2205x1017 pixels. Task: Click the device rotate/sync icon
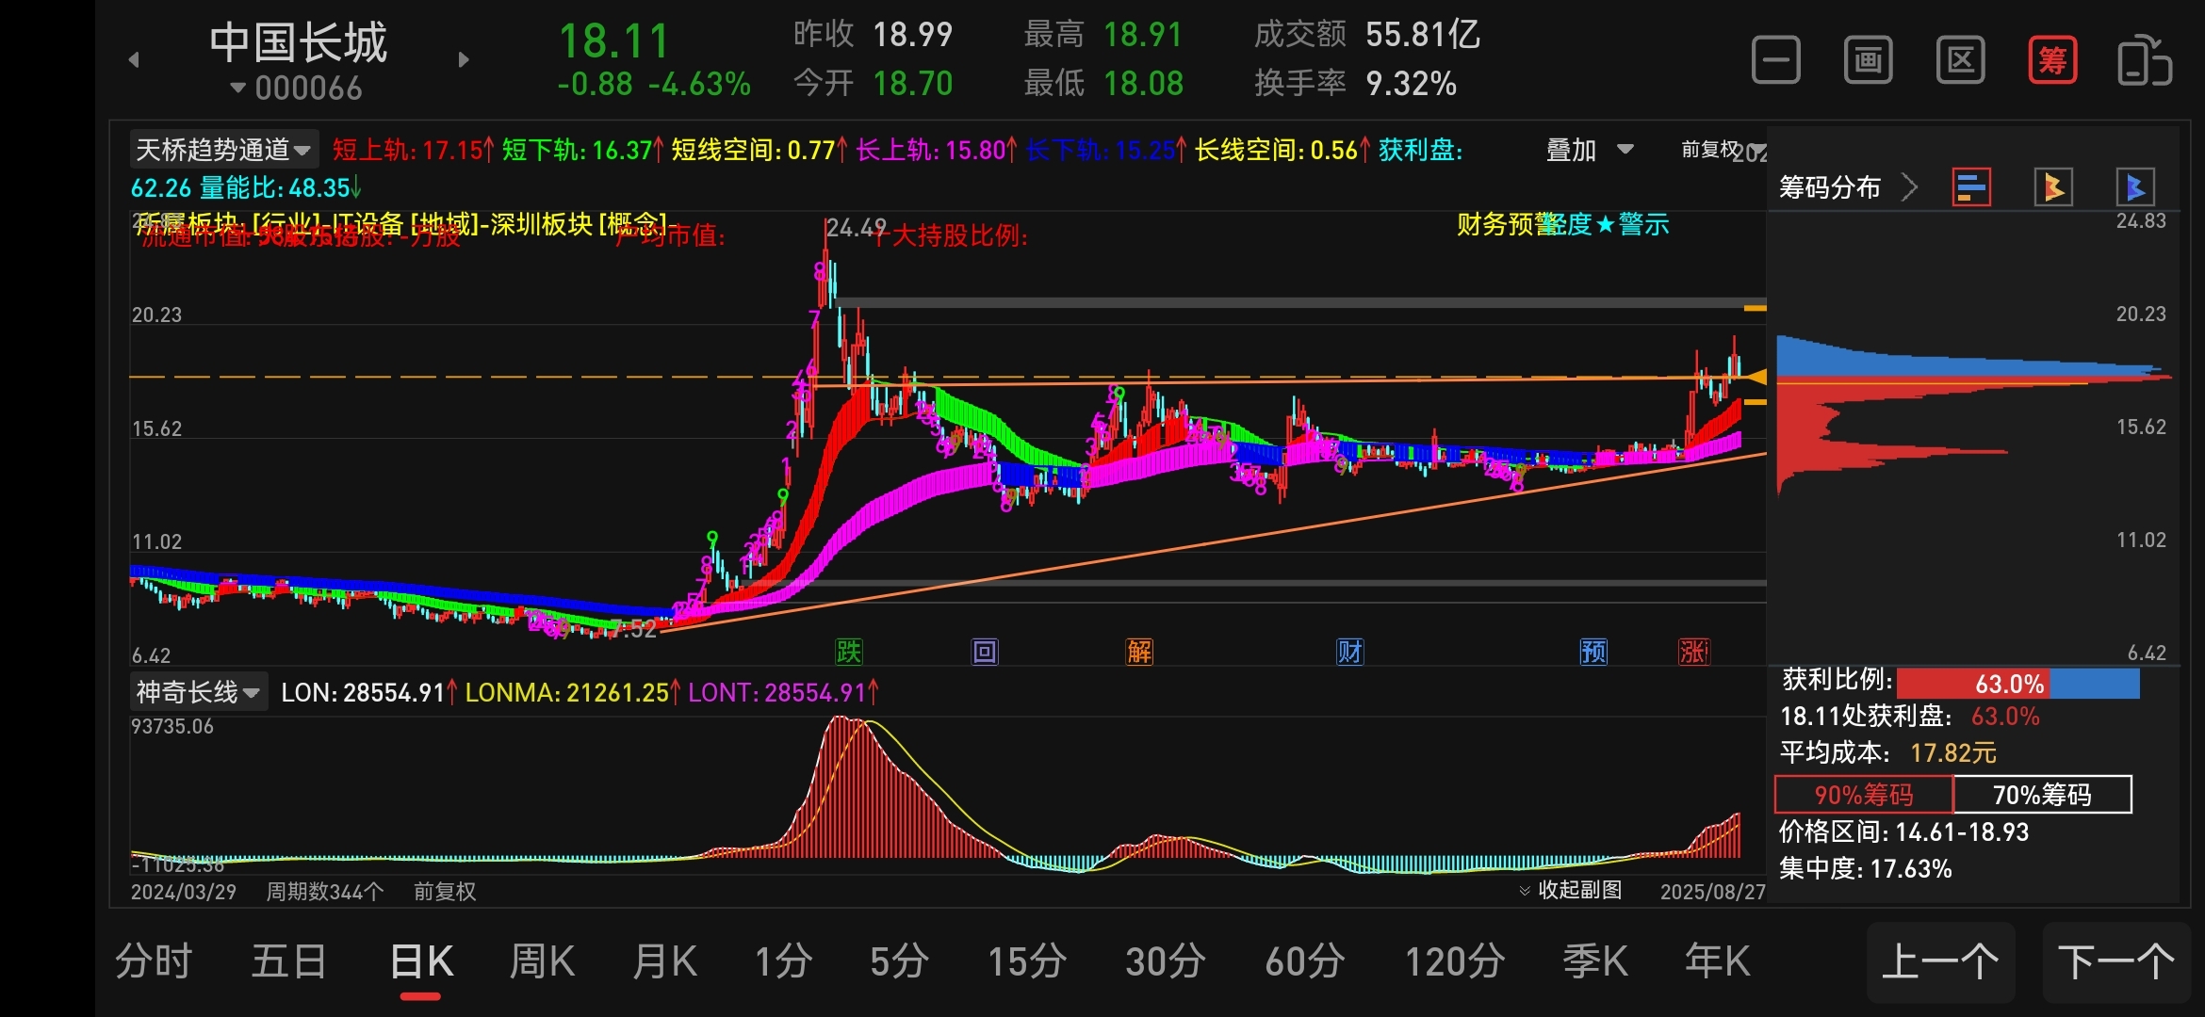pyautogui.click(x=2145, y=60)
